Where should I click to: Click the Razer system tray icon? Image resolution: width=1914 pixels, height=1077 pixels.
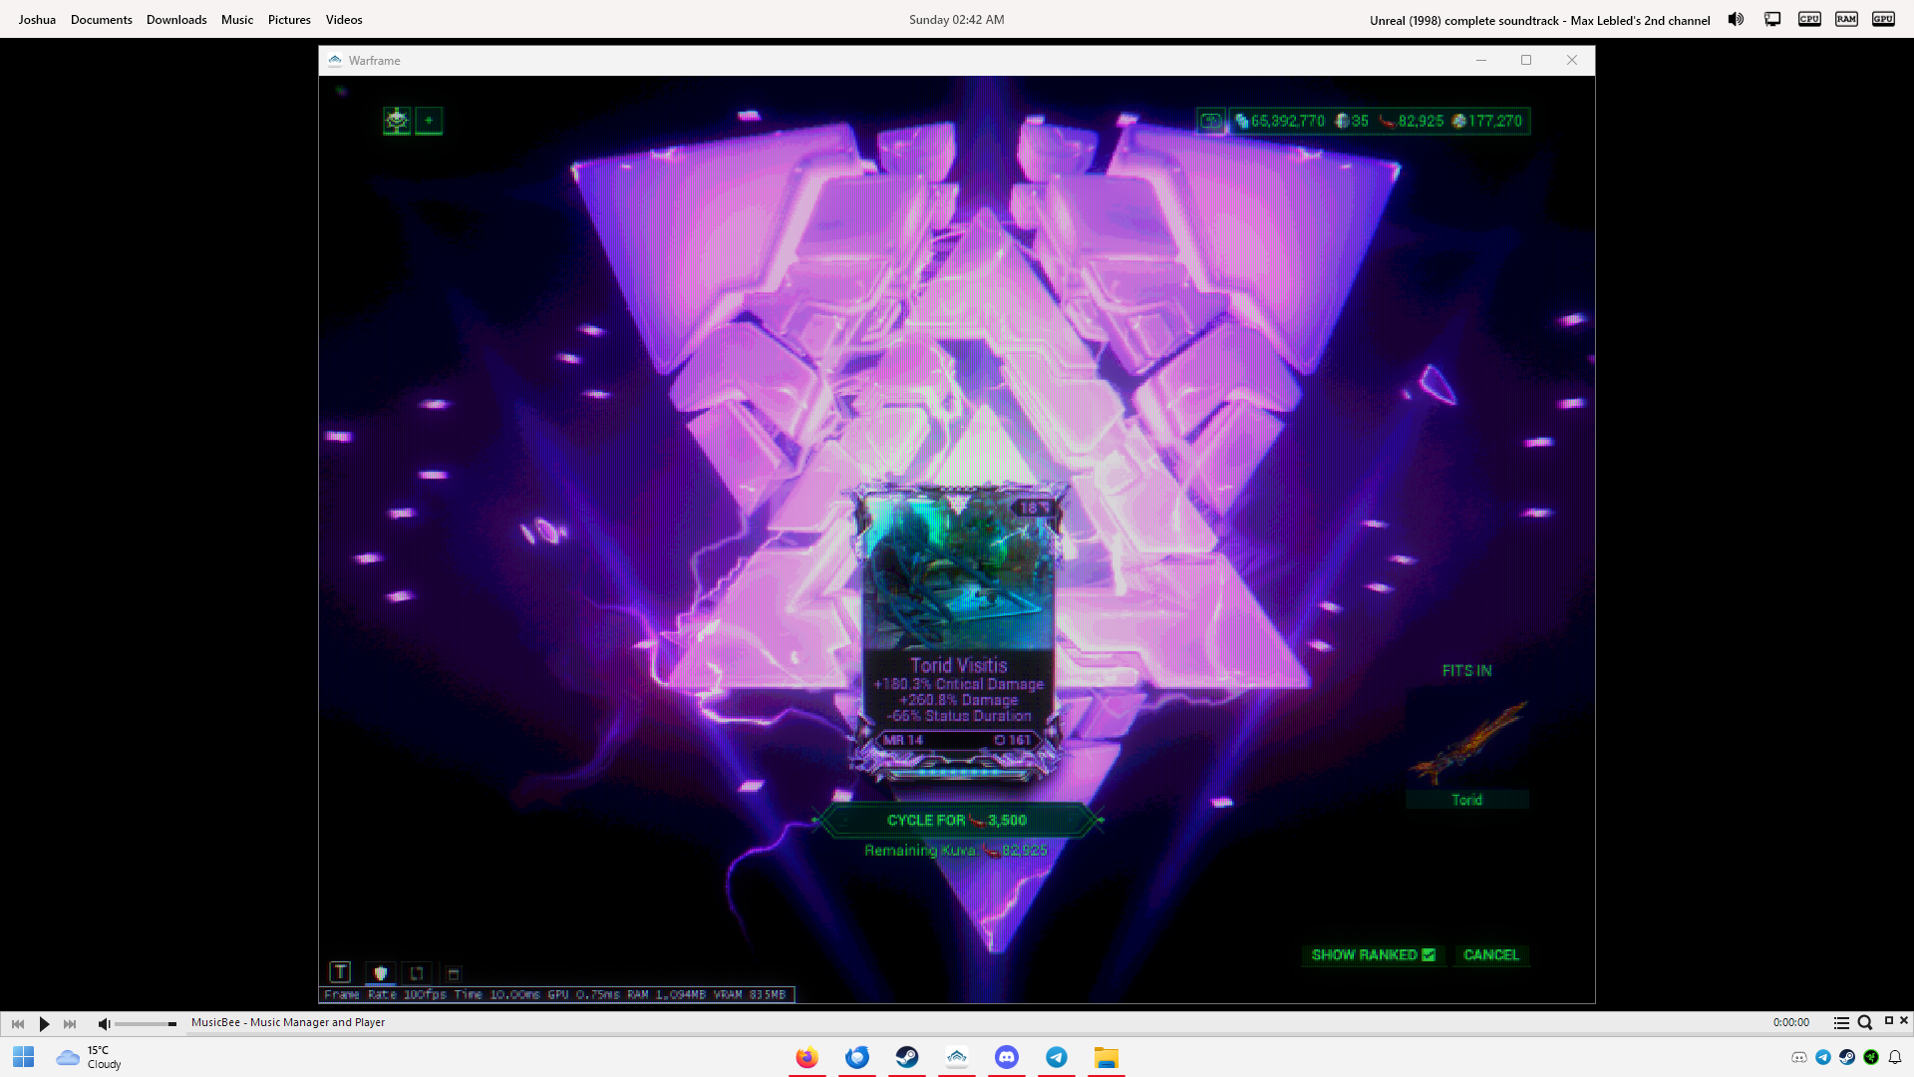click(x=1871, y=1058)
